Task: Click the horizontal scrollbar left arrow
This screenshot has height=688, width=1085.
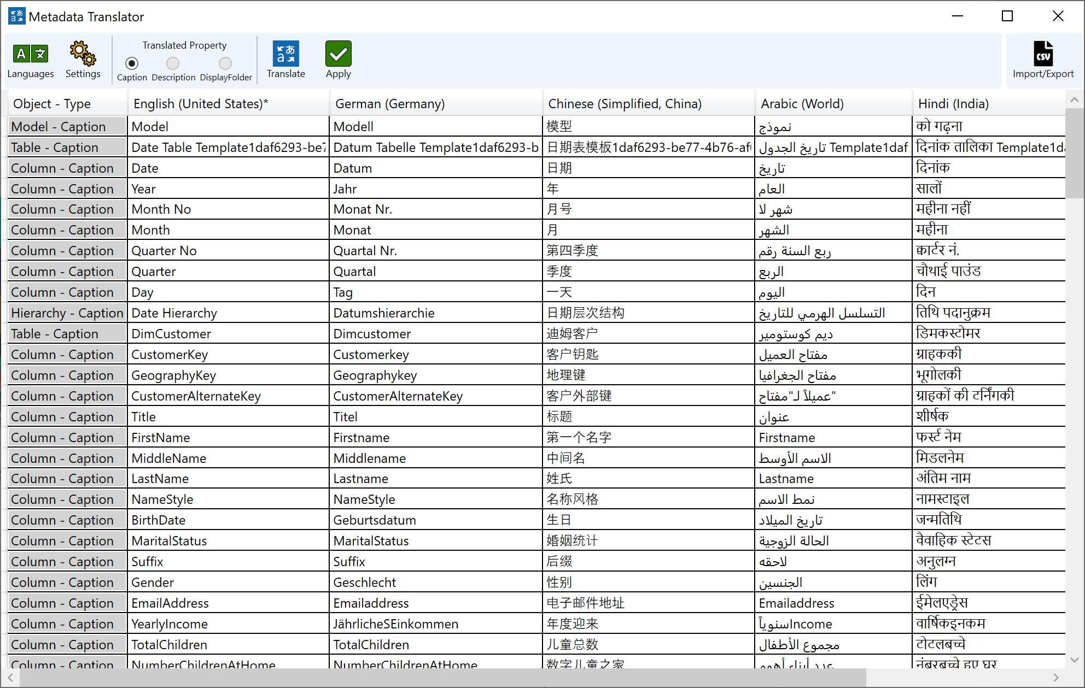Action: (x=10, y=678)
